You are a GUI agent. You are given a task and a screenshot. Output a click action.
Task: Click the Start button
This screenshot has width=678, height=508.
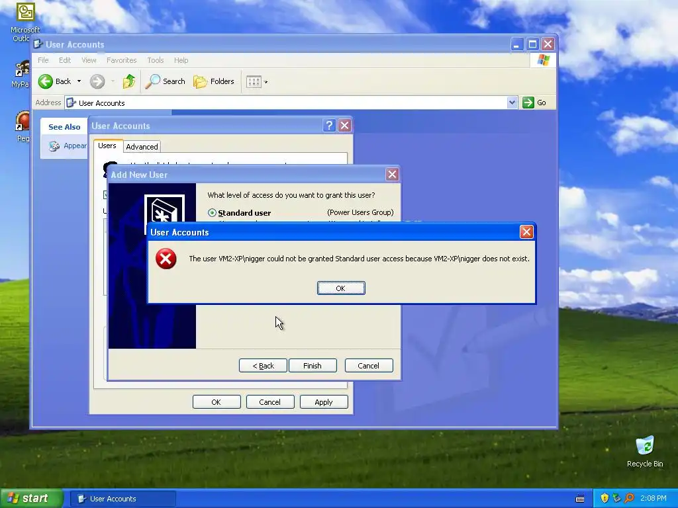coord(32,499)
